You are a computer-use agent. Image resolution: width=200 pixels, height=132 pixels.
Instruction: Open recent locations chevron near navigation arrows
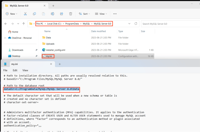pos(18,24)
